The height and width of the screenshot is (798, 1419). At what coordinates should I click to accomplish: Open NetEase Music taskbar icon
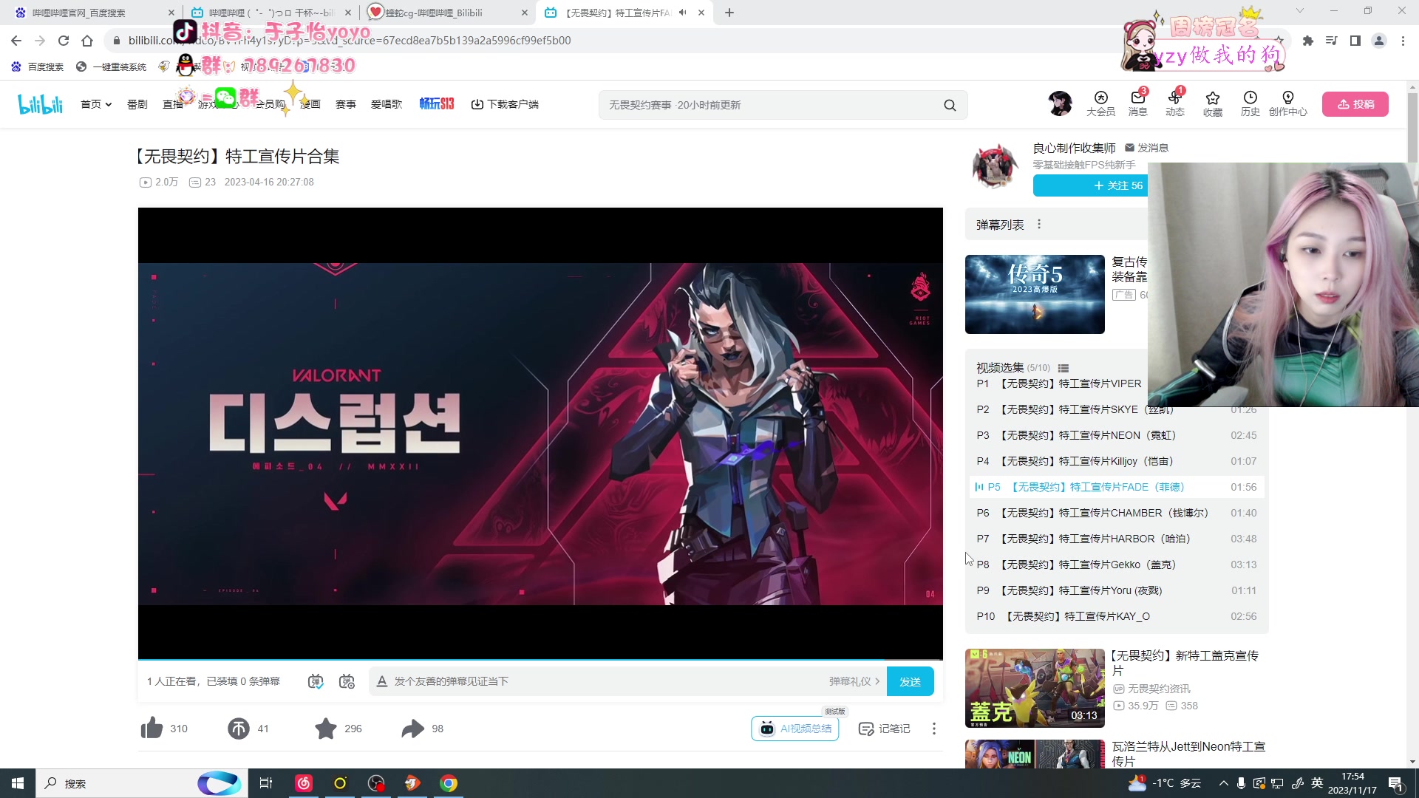coord(304,783)
